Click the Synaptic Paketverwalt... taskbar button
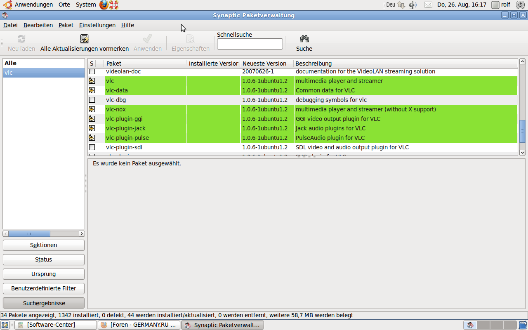 tap(222, 325)
